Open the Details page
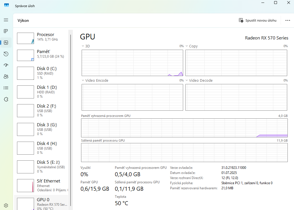This screenshot has width=294, height=210. [x=6, y=88]
